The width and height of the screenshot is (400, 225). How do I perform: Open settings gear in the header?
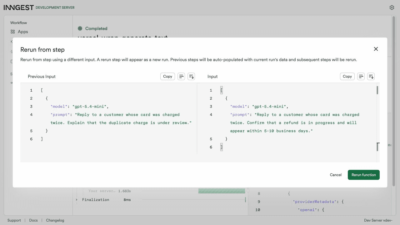[392, 7]
